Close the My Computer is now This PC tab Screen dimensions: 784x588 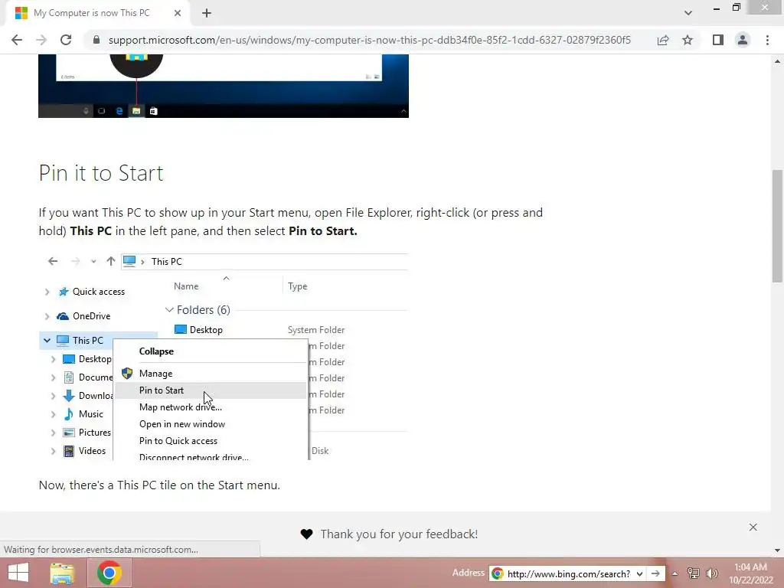click(178, 13)
